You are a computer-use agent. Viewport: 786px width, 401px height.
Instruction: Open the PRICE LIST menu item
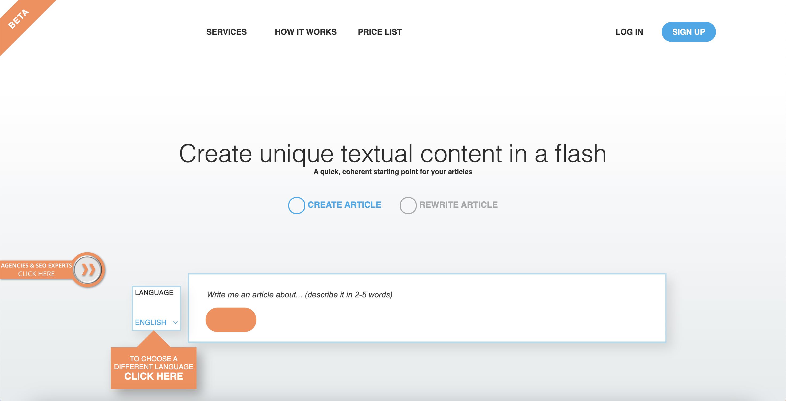(380, 32)
